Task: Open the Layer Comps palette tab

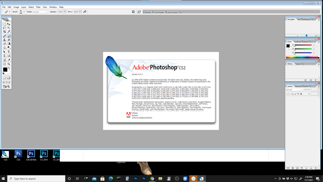Action: 173,12
